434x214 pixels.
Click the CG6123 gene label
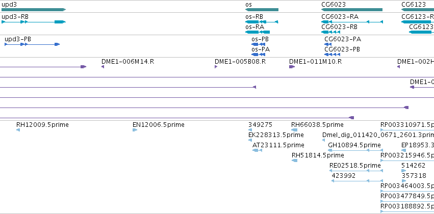414,5
